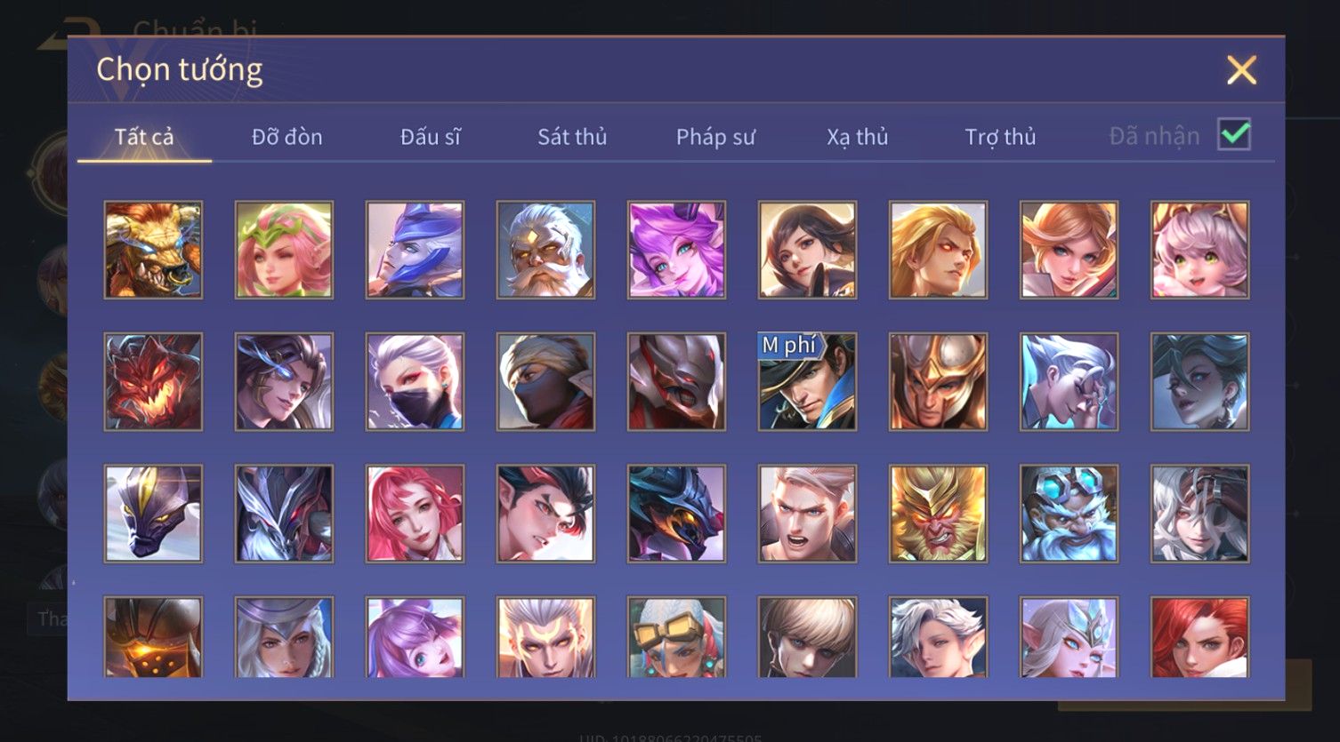
Task: Select the red lava demon hero
Action: (x=153, y=381)
